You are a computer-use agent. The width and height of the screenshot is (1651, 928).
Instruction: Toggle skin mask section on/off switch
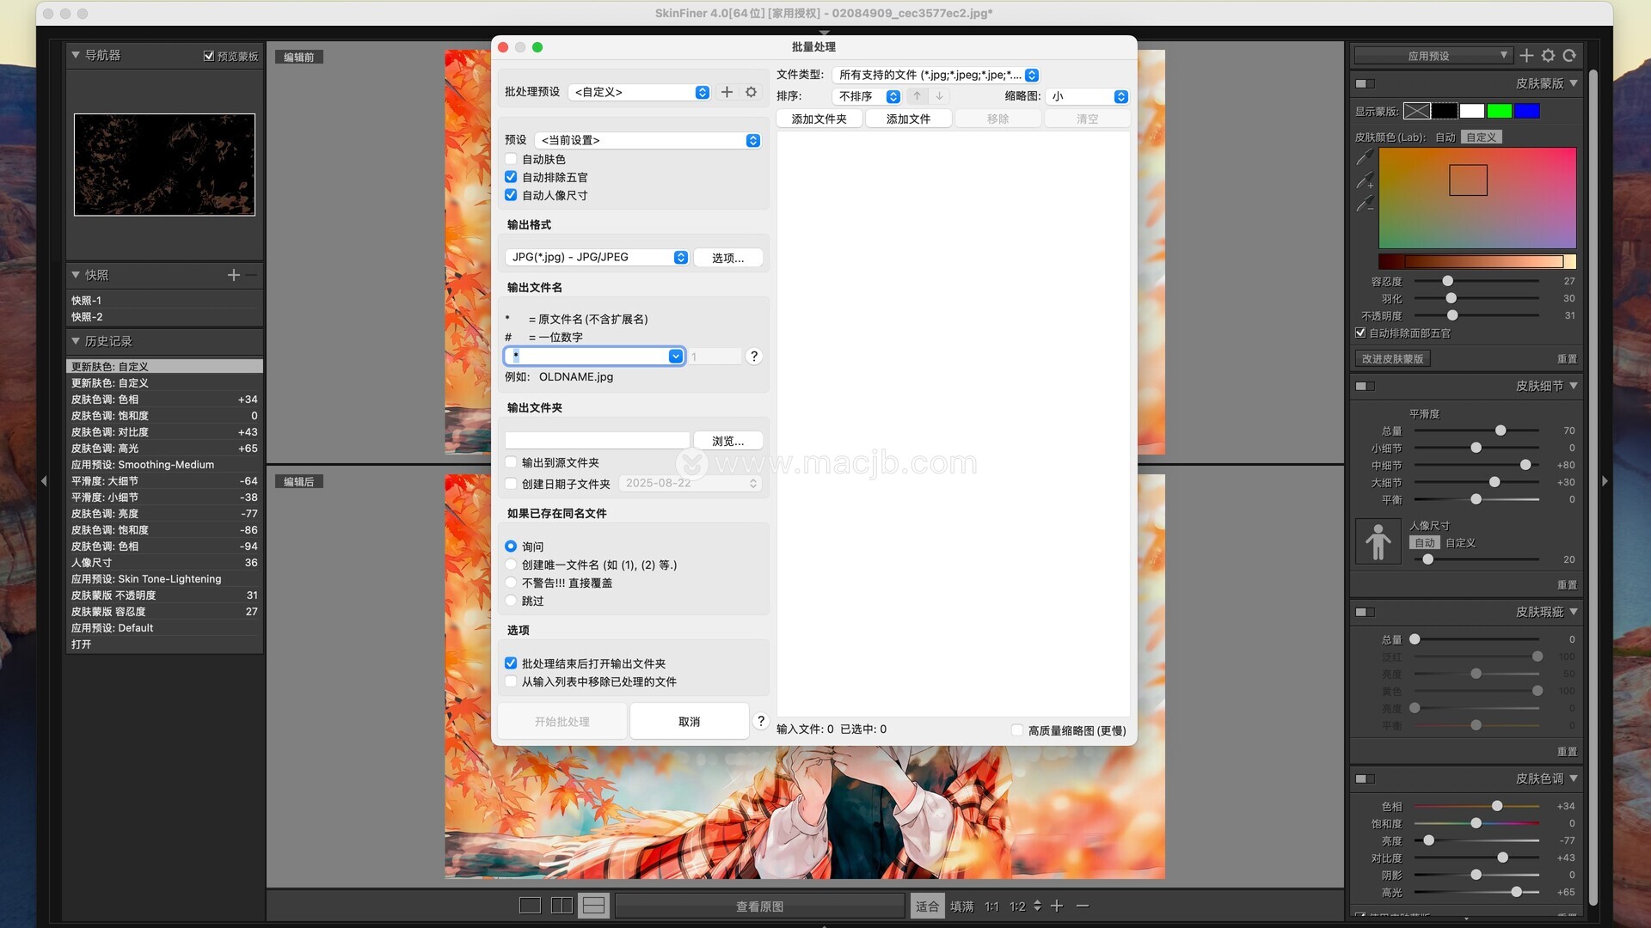click(1365, 83)
